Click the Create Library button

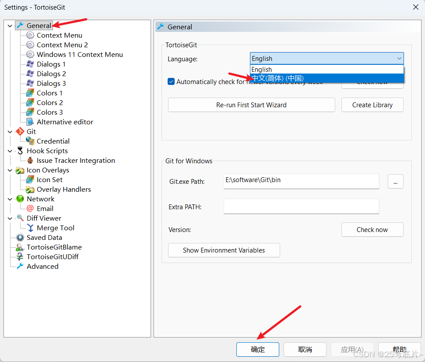372,105
